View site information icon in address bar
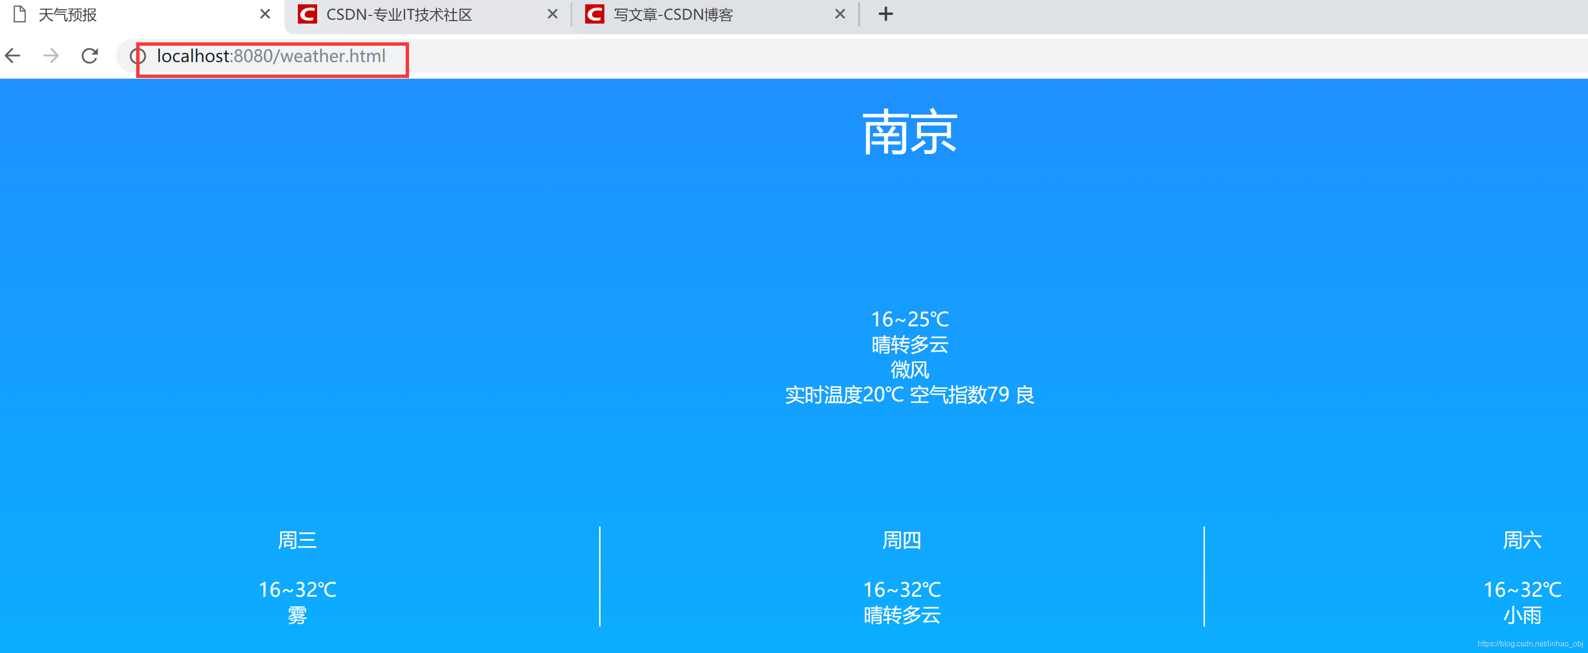1588x653 pixels. point(138,56)
